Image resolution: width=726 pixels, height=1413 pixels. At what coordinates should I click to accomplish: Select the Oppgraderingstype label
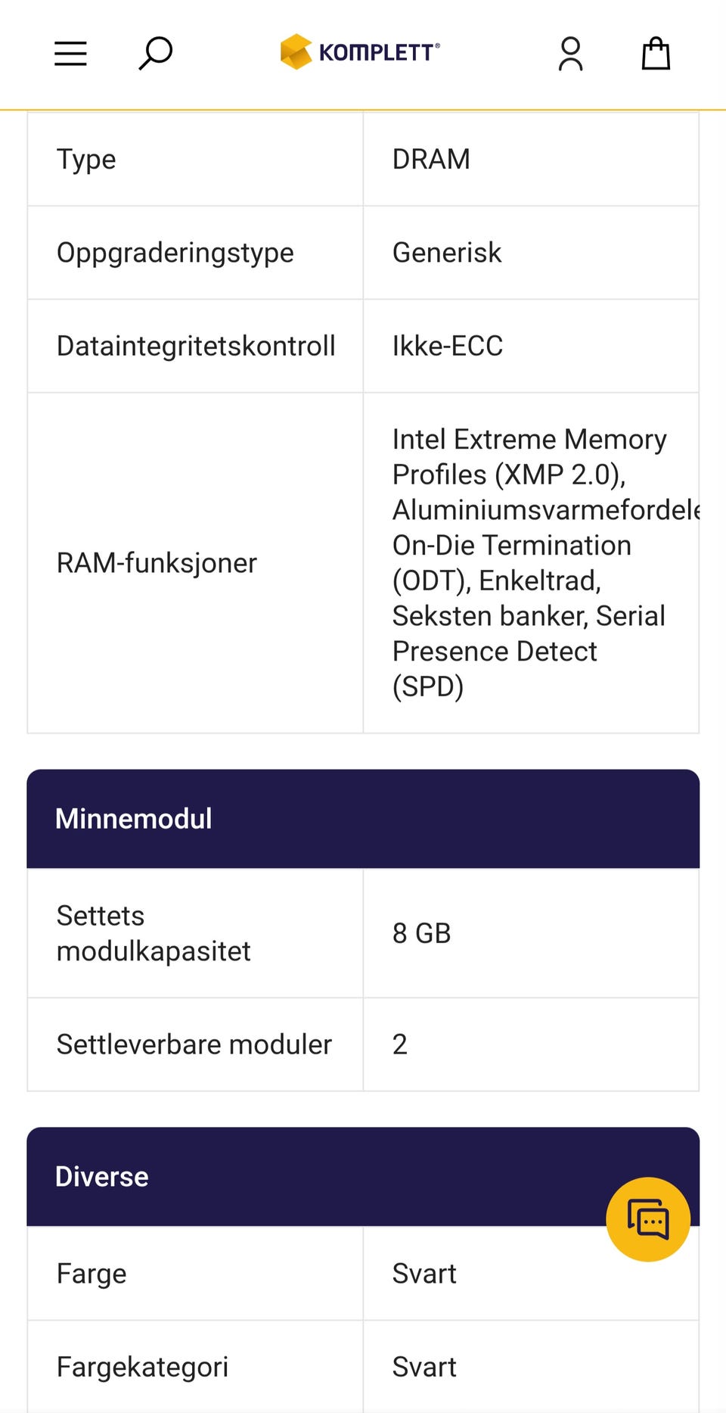[x=175, y=253]
